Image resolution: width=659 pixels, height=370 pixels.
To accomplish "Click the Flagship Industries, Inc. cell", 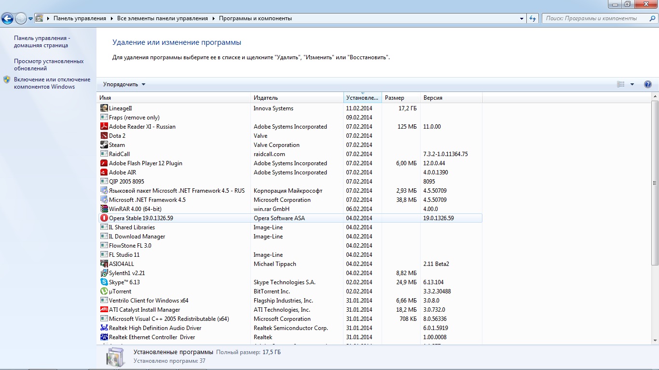I will point(283,301).
